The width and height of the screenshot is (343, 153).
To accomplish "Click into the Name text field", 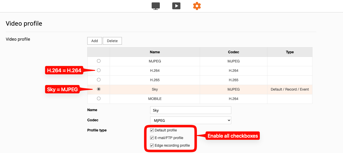I will (191, 110).
